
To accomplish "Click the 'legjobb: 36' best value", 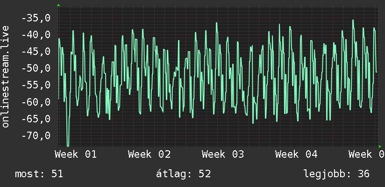I will [x=336, y=174].
